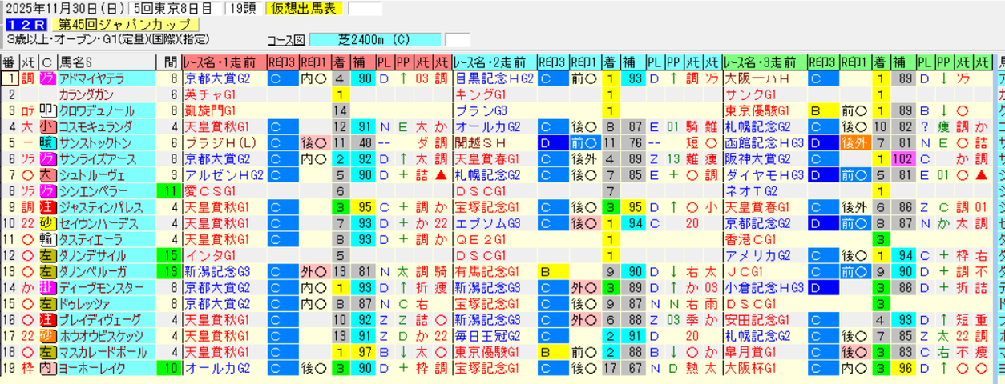
Task: Click the ソラ badge beside サンライズアース
Action: click(46, 159)
